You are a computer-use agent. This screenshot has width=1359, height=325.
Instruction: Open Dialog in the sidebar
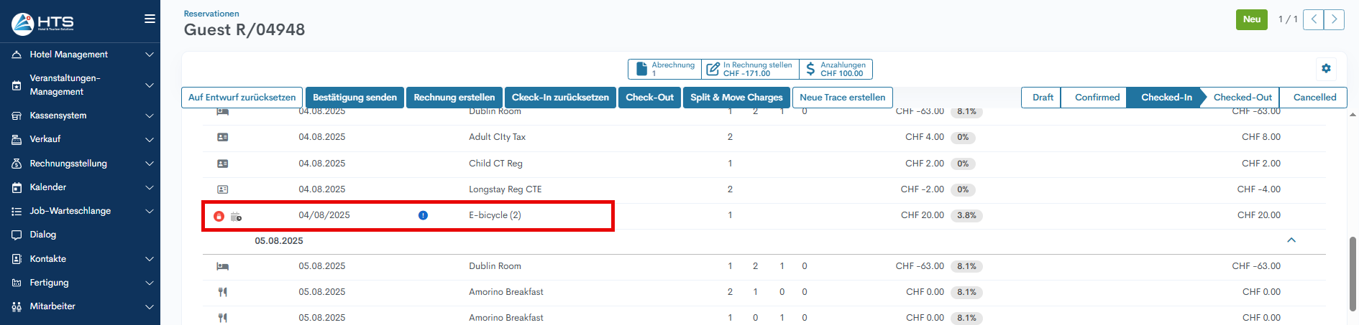click(x=43, y=235)
